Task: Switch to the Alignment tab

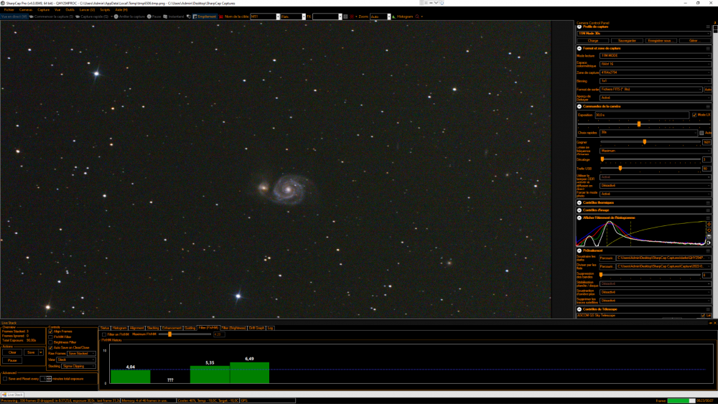Action: tap(136, 328)
